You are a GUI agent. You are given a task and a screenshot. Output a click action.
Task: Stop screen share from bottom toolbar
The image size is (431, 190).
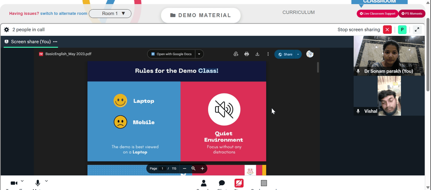(239, 183)
